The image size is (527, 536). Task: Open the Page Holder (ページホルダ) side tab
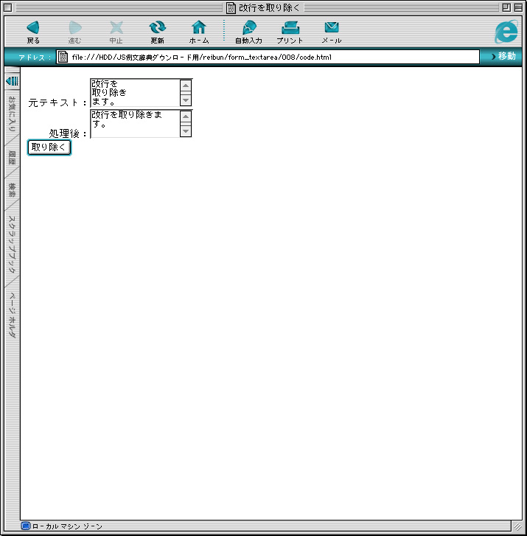coord(12,315)
